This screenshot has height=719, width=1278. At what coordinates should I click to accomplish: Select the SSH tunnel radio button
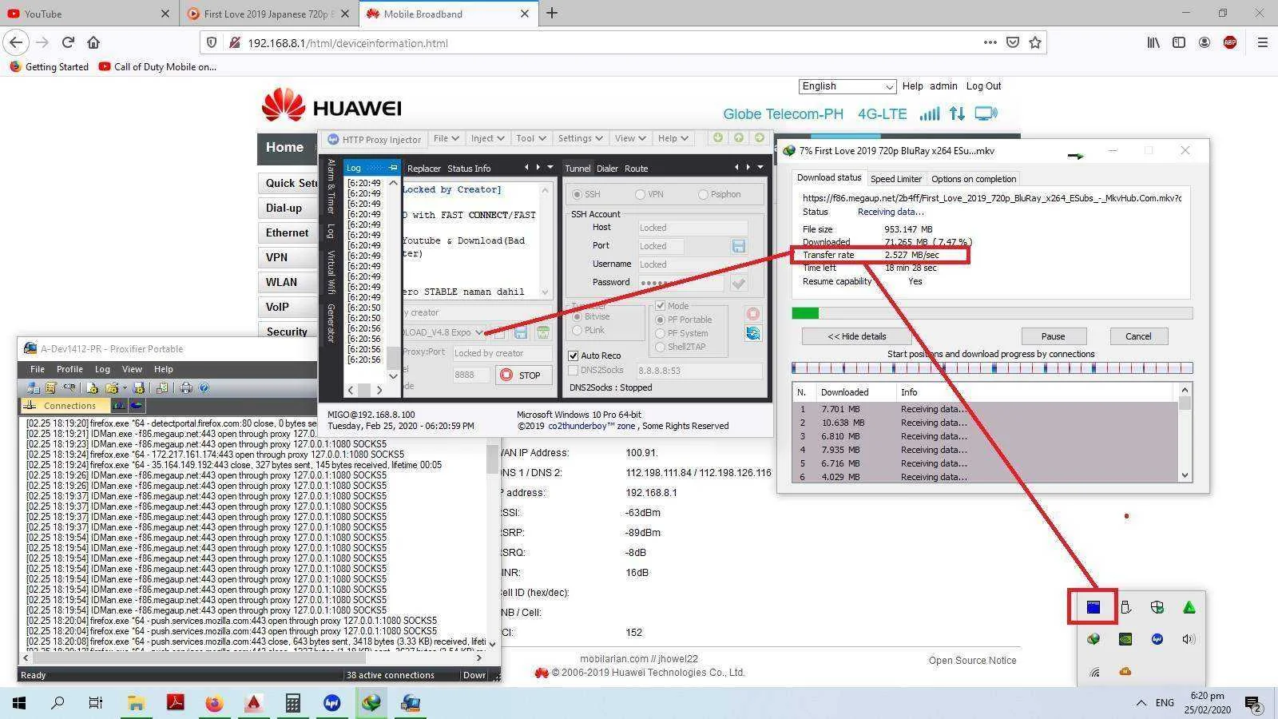pyautogui.click(x=577, y=194)
